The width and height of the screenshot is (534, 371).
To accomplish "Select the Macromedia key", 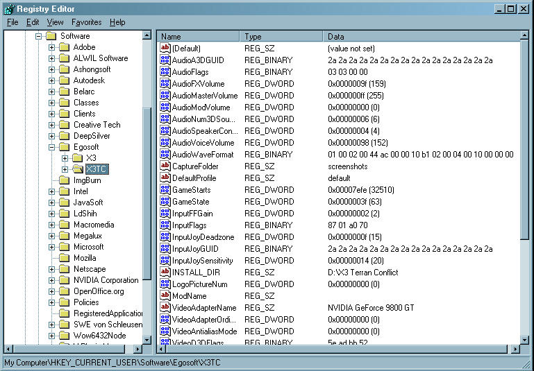I will (x=94, y=225).
